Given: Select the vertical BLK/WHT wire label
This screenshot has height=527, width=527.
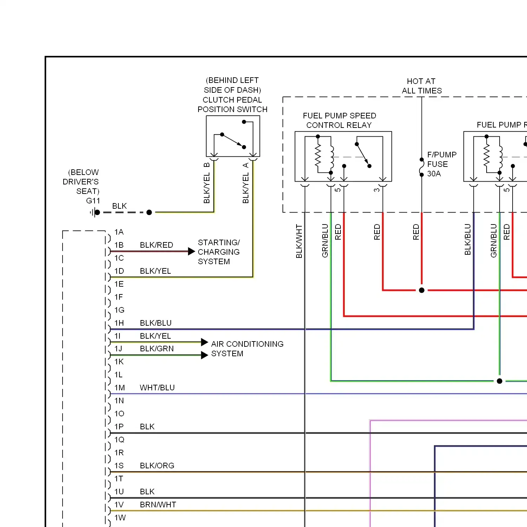Looking at the screenshot, I should tap(299, 241).
